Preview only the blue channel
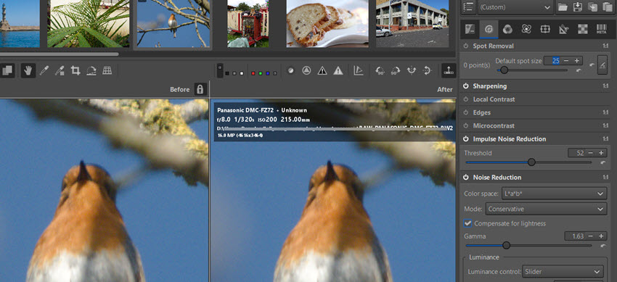Viewport: 617px width, 282px height. pos(268,73)
